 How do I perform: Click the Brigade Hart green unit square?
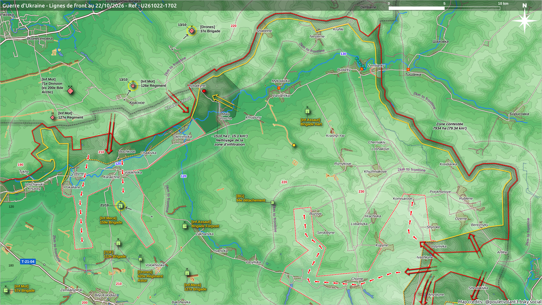307,111
